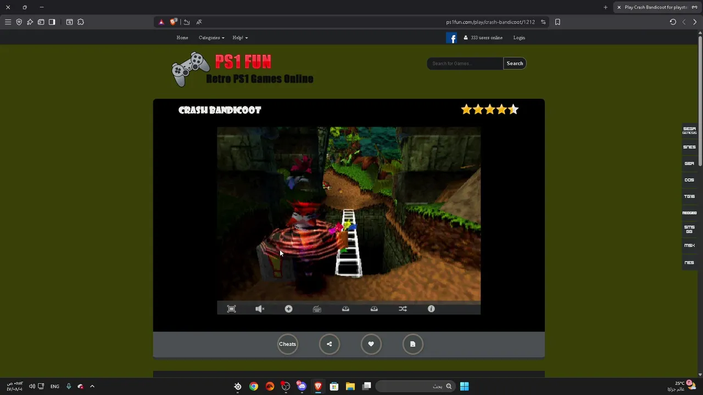This screenshot has width=703, height=395.
Task: Click the Leo AI sparkle icon
Action: pos(30,22)
